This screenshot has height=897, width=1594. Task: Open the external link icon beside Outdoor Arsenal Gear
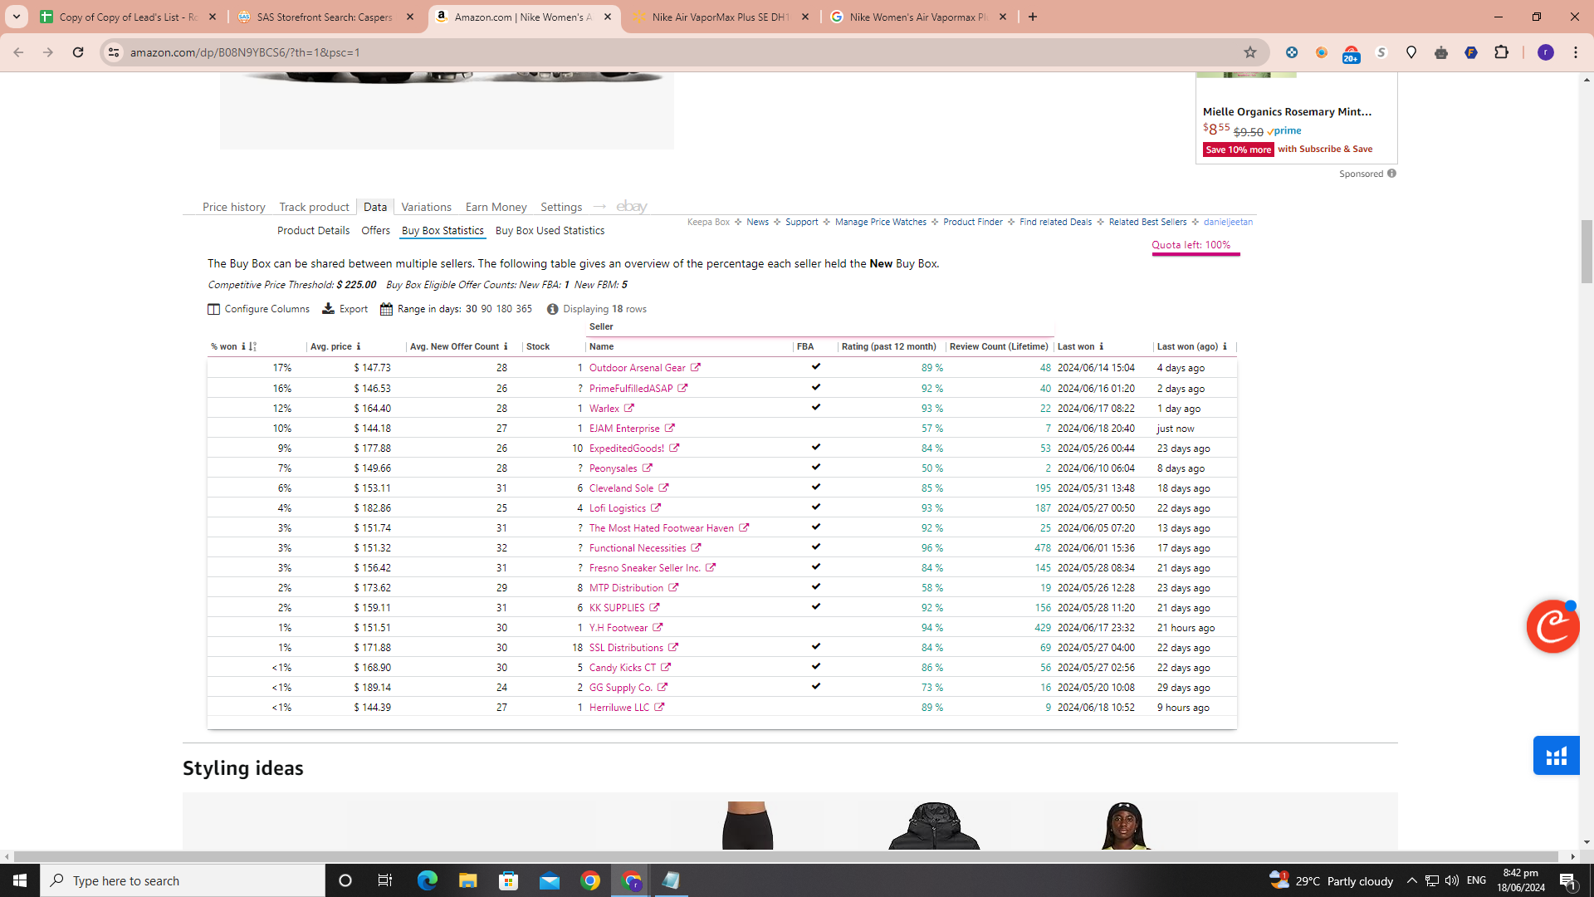[x=696, y=368]
